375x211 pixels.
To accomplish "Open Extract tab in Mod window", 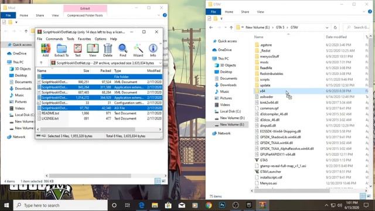I will (x=85, y=8).
